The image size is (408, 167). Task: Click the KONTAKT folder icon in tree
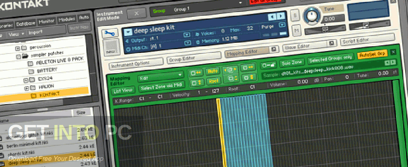click(33, 96)
